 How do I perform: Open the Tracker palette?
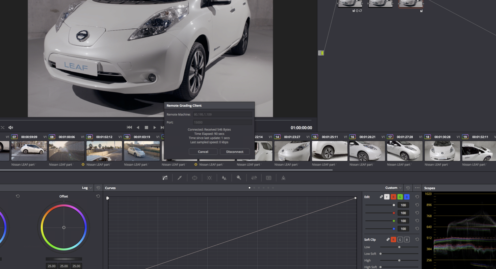pos(209,178)
